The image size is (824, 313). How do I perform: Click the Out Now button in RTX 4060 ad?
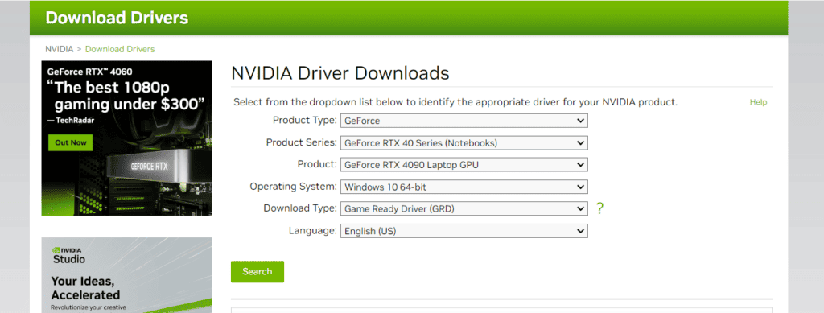point(71,142)
